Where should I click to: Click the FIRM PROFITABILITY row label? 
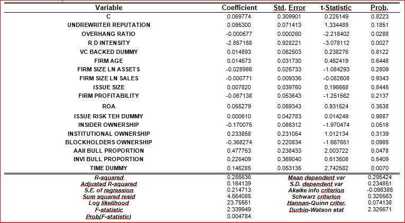[x=109, y=96]
